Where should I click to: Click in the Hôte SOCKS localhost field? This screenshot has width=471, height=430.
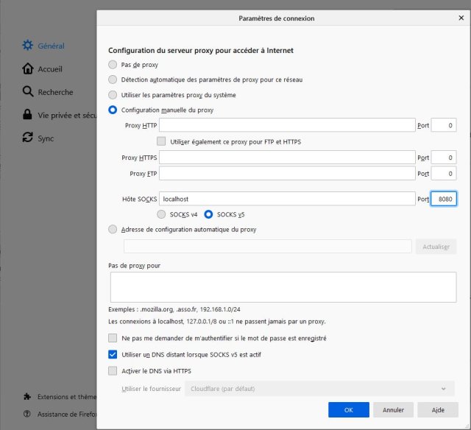(x=287, y=199)
